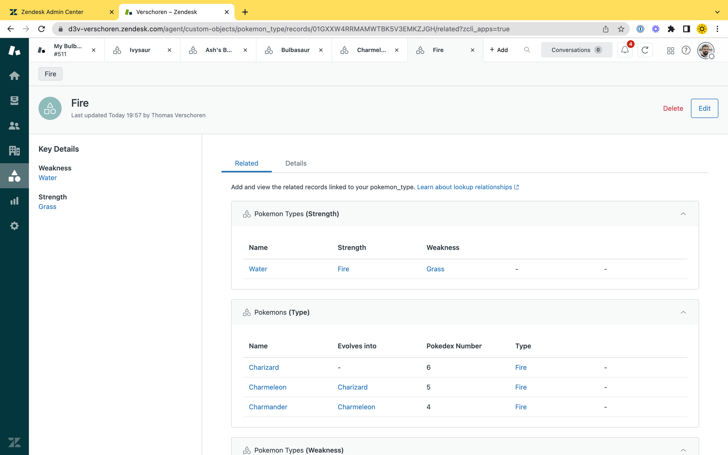Open the Home icon in sidebar
The height and width of the screenshot is (455, 728).
[x=14, y=76]
